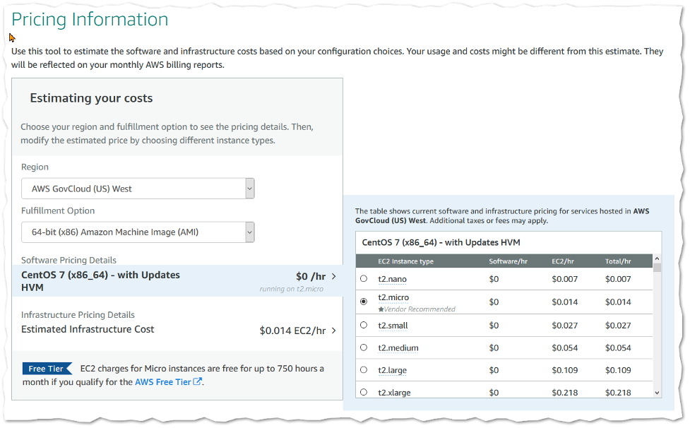Select t2.large as the instance type
Viewport: 690px width, 428px height.
362,369
